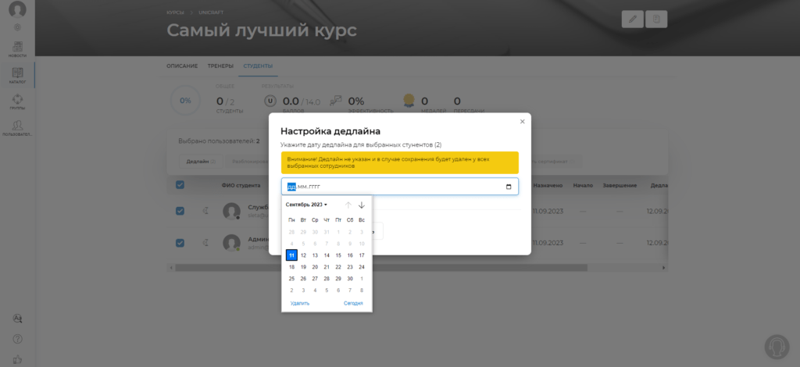The image size is (800, 367).
Task: Pick September 15 in the calendar
Action: tap(338, 255)
